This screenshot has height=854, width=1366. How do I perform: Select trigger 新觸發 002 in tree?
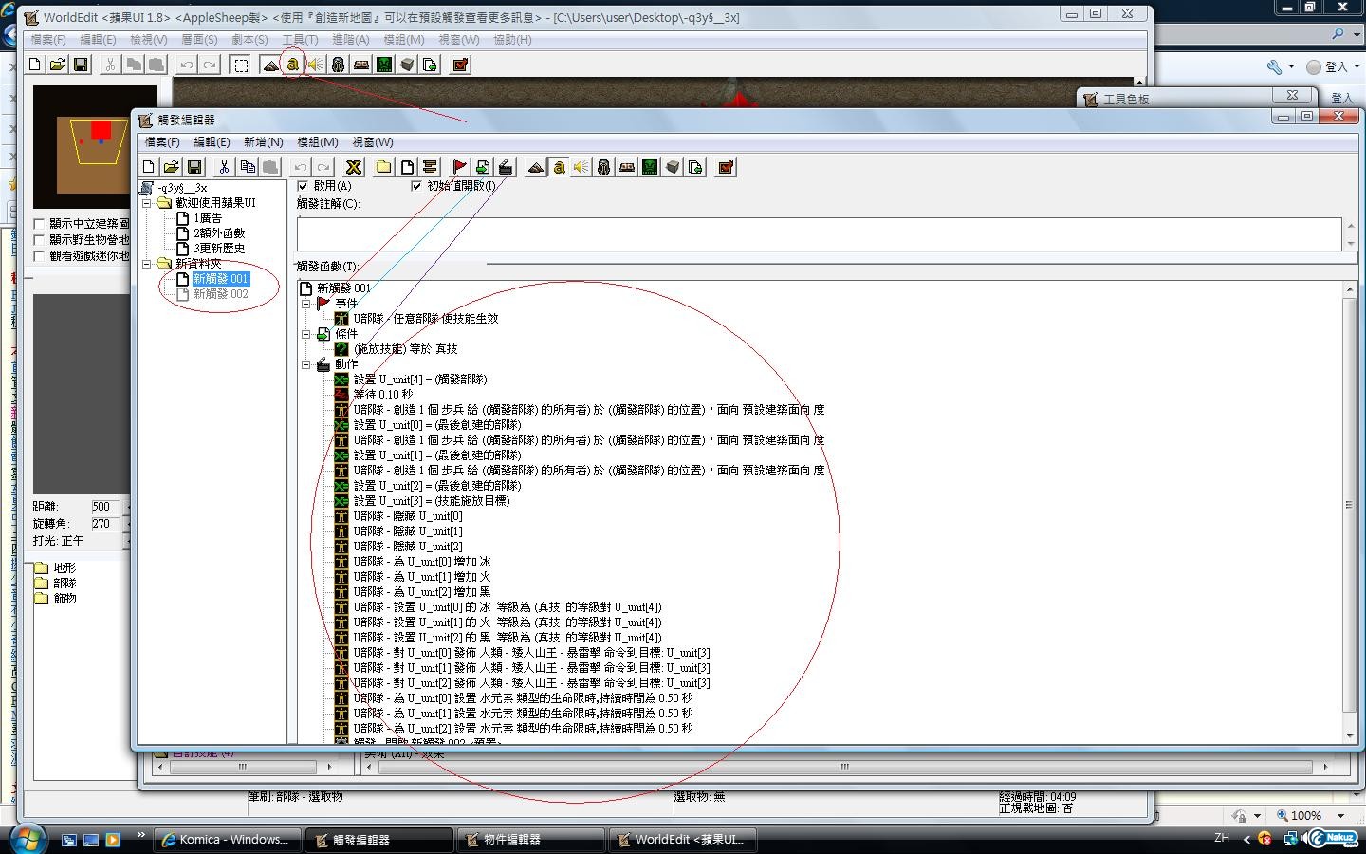click(x=220, y=294)
